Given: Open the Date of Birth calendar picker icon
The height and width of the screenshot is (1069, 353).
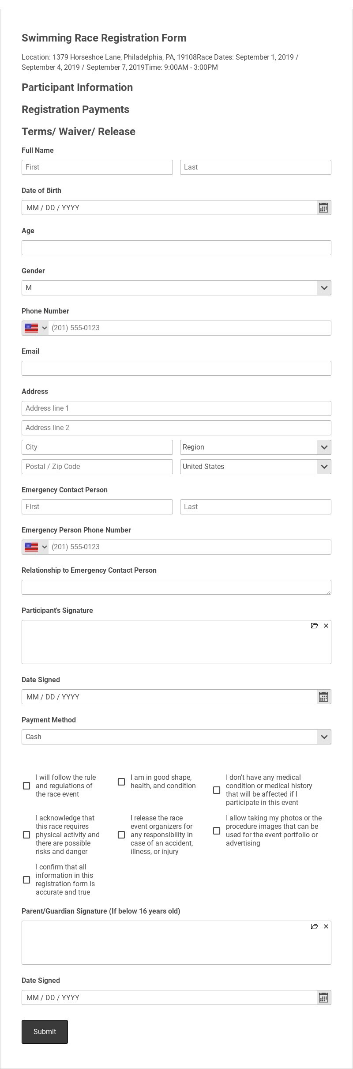Looking at the screenshot, I should 323,208.
